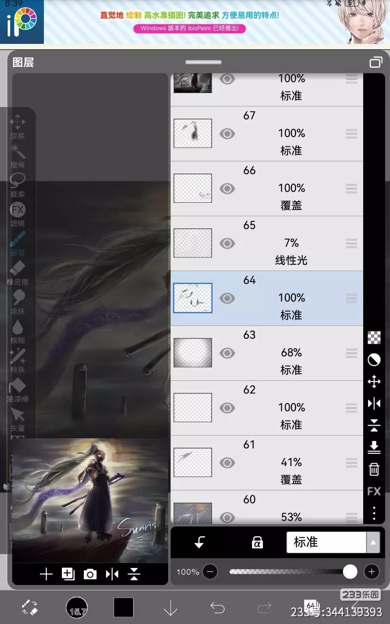Viewport: 390px width, 624px height.
Task: Select layer 63 68% row
Action: pyautogui.click(x=267, y=353)
